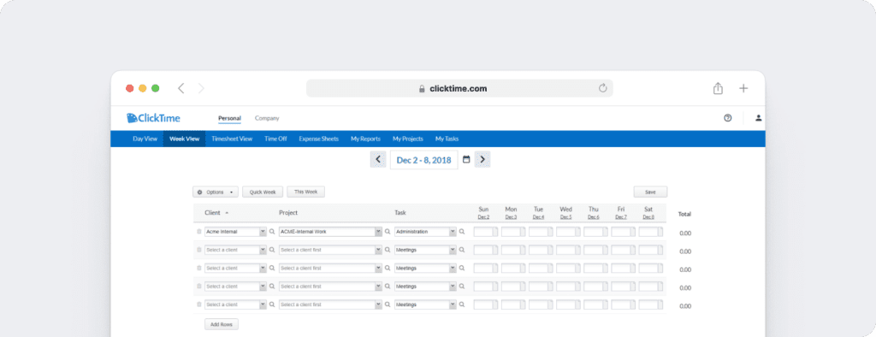Open My Tasks tab
The image size is (876, 337).
pyautogui.click(x=447, y=139)
